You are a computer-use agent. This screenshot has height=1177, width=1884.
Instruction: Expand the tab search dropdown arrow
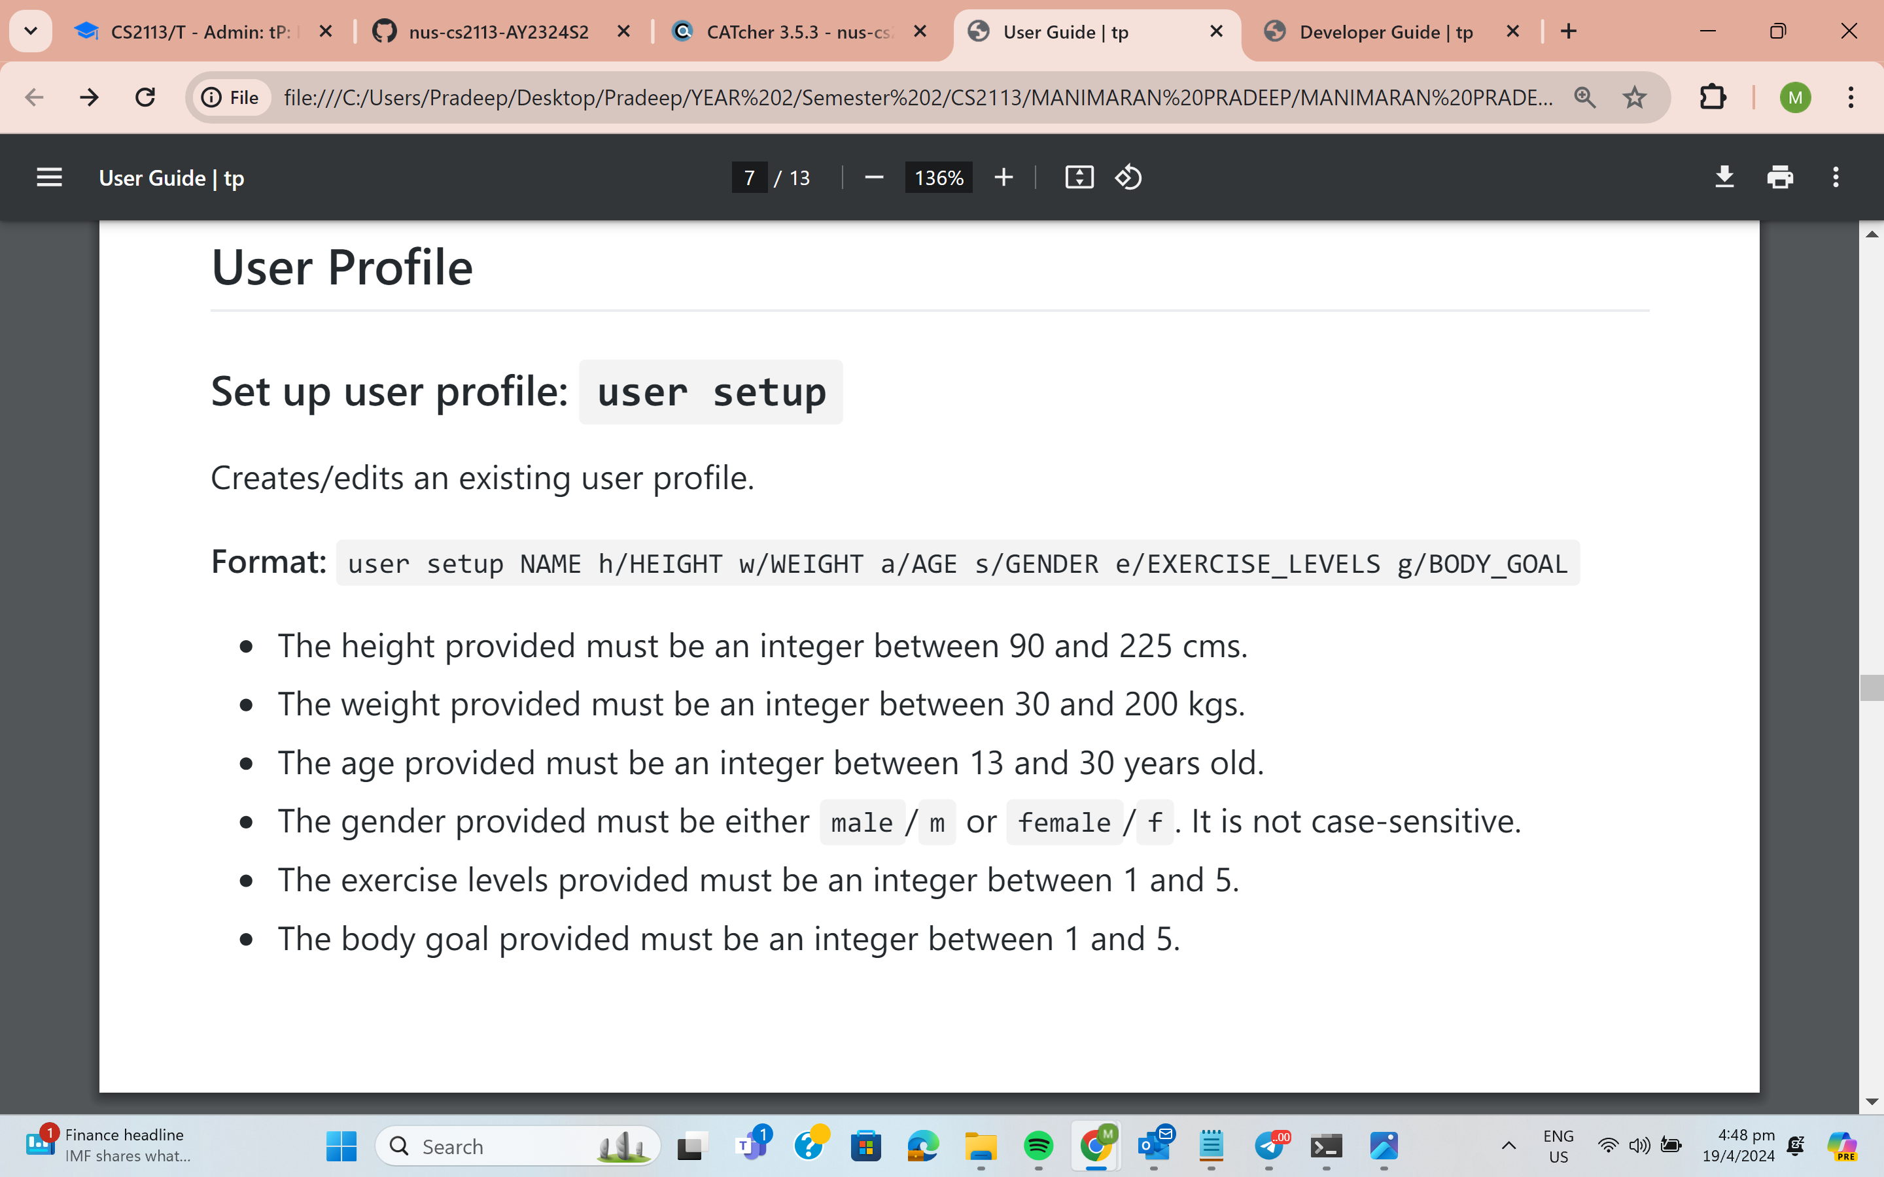[x=30, y=31]
